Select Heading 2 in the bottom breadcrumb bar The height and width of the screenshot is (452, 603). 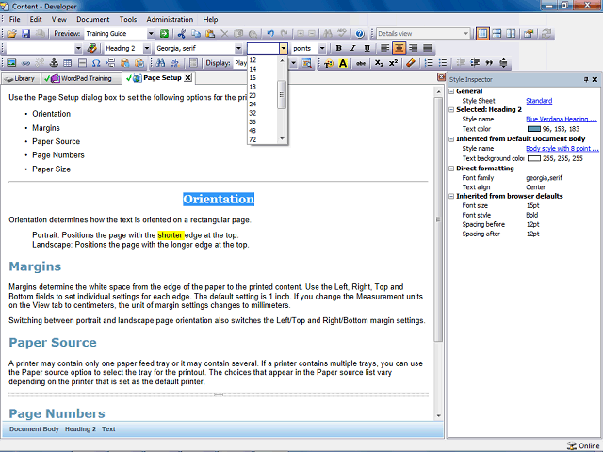click(x=80, y=429)
